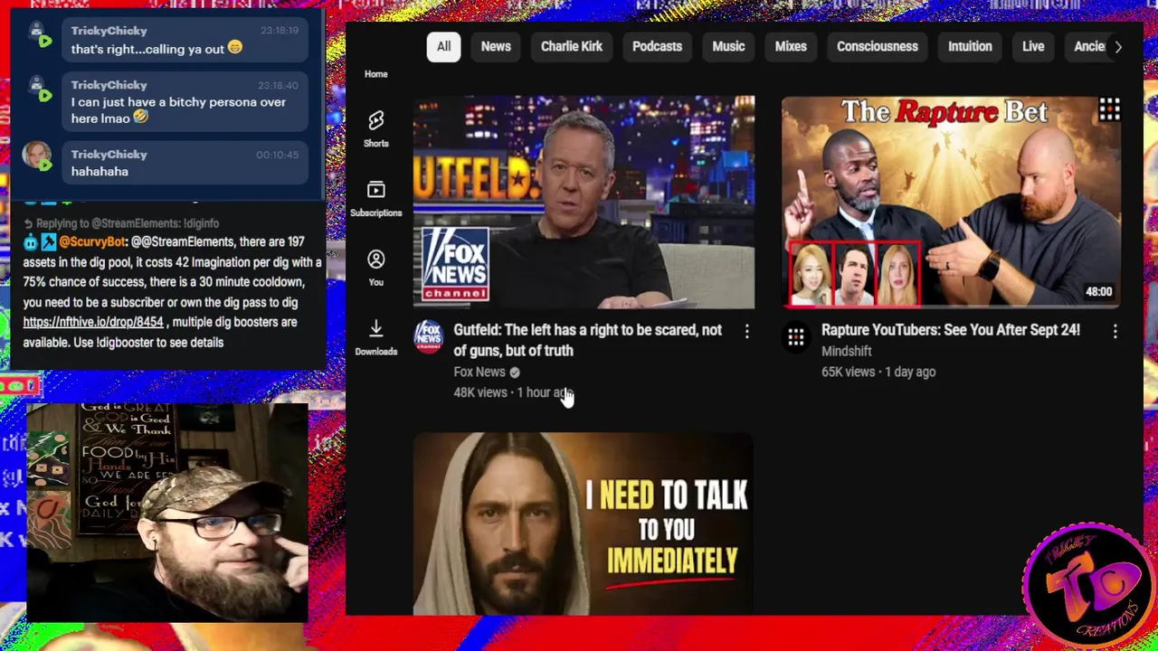Click the Ancient filter chip
The image size is (1158, 651).
pos(1088,47)
